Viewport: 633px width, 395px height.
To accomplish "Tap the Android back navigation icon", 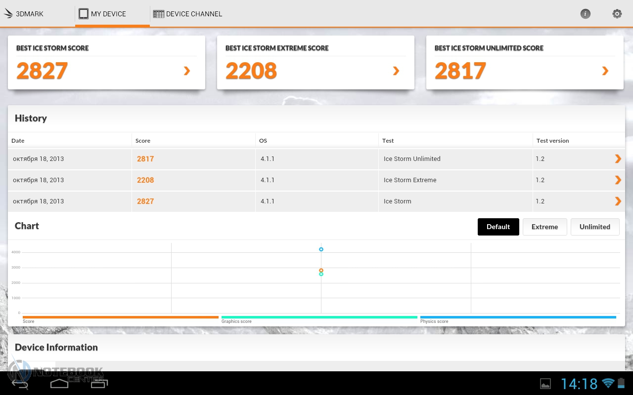I will pyautogui.click(x=20, y=383).
